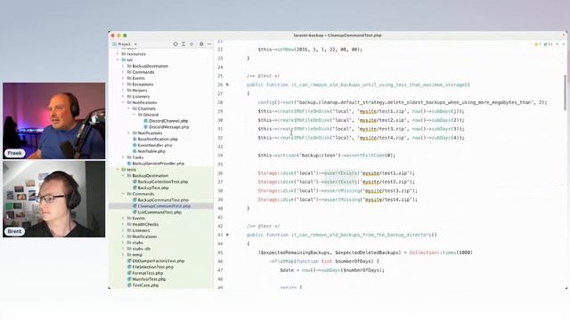Collapse the Discord folder

(134, 115)
